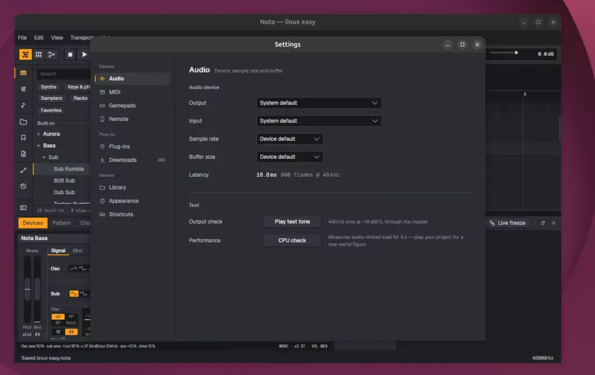Screen dimensions: 595x375
Task: Set filter slope to 12
Action: coord(58,332)
